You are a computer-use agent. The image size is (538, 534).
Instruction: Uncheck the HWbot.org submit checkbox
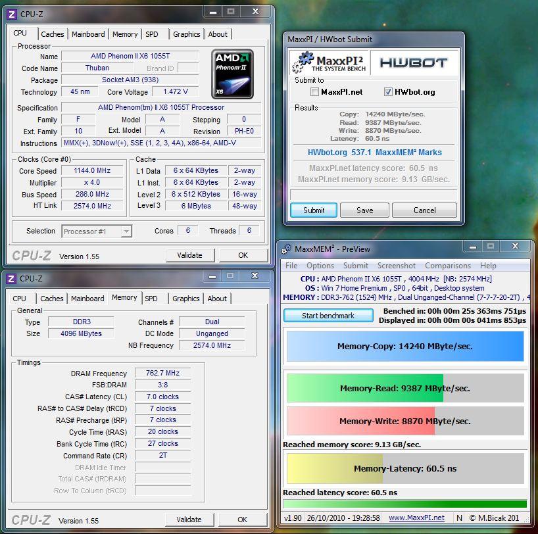click(x=388, y=91)
